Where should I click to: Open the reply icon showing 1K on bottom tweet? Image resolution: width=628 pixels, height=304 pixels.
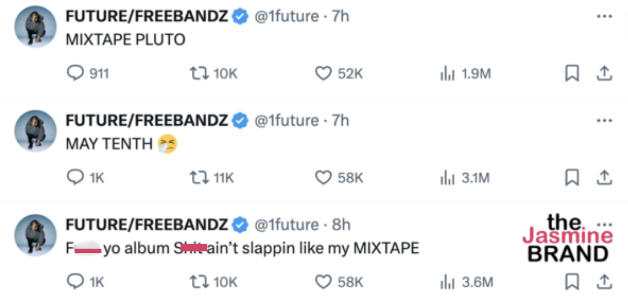tap(75, 282)
